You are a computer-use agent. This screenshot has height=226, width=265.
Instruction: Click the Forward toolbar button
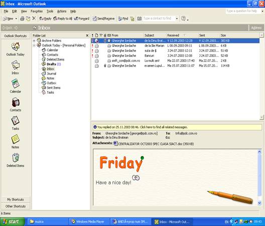(x=82, y=19)
